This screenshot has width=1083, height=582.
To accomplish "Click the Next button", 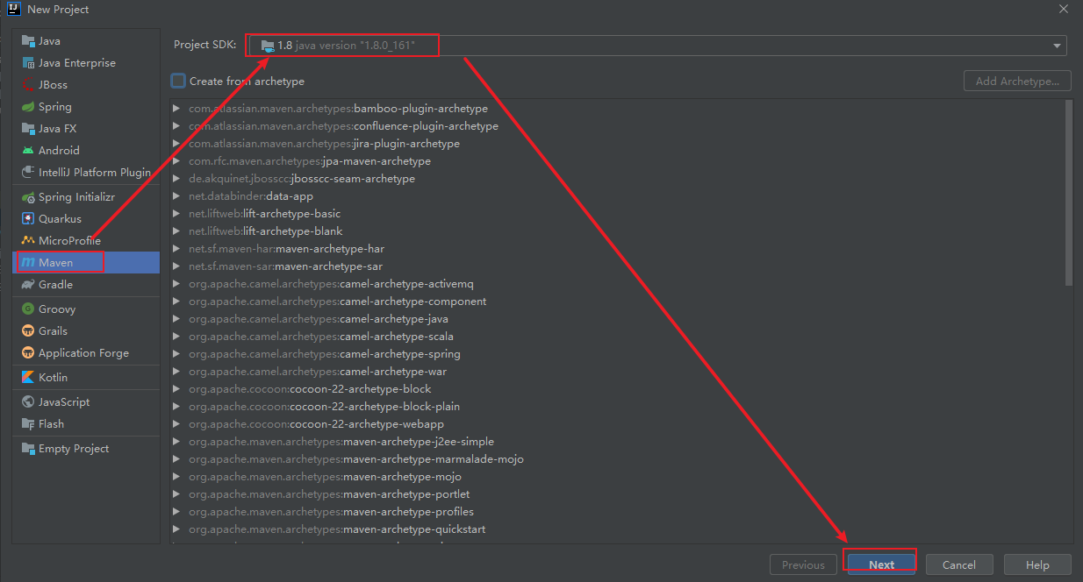I will [881, 565].
